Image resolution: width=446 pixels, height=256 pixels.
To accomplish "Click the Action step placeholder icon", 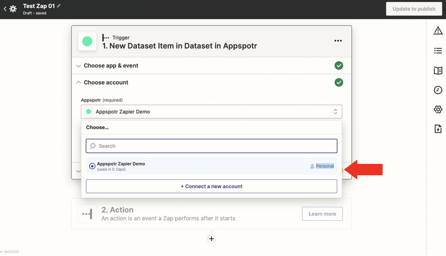I will [x=87, y=214].
